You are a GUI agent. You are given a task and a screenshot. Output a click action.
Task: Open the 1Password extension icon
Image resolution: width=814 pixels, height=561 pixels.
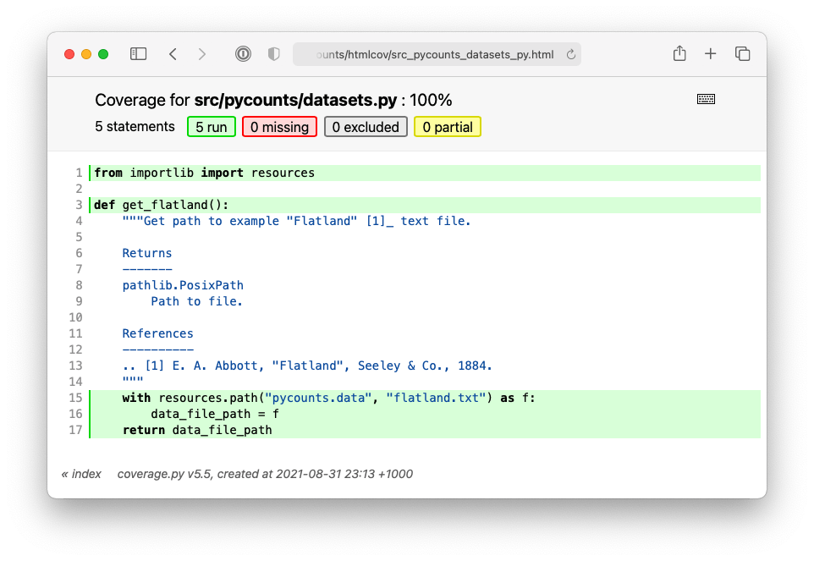(243, 54)
